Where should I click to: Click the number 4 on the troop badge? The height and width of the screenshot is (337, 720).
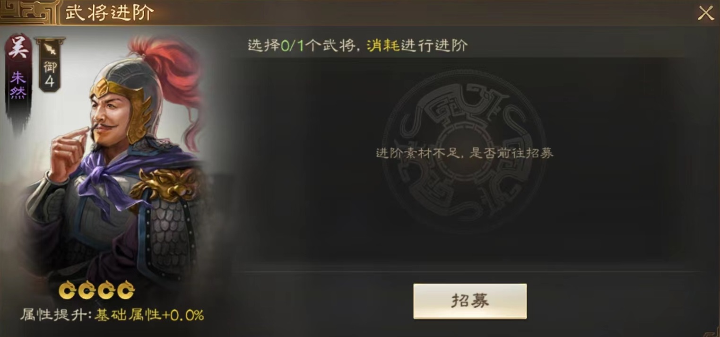click(x=49, y=82)
